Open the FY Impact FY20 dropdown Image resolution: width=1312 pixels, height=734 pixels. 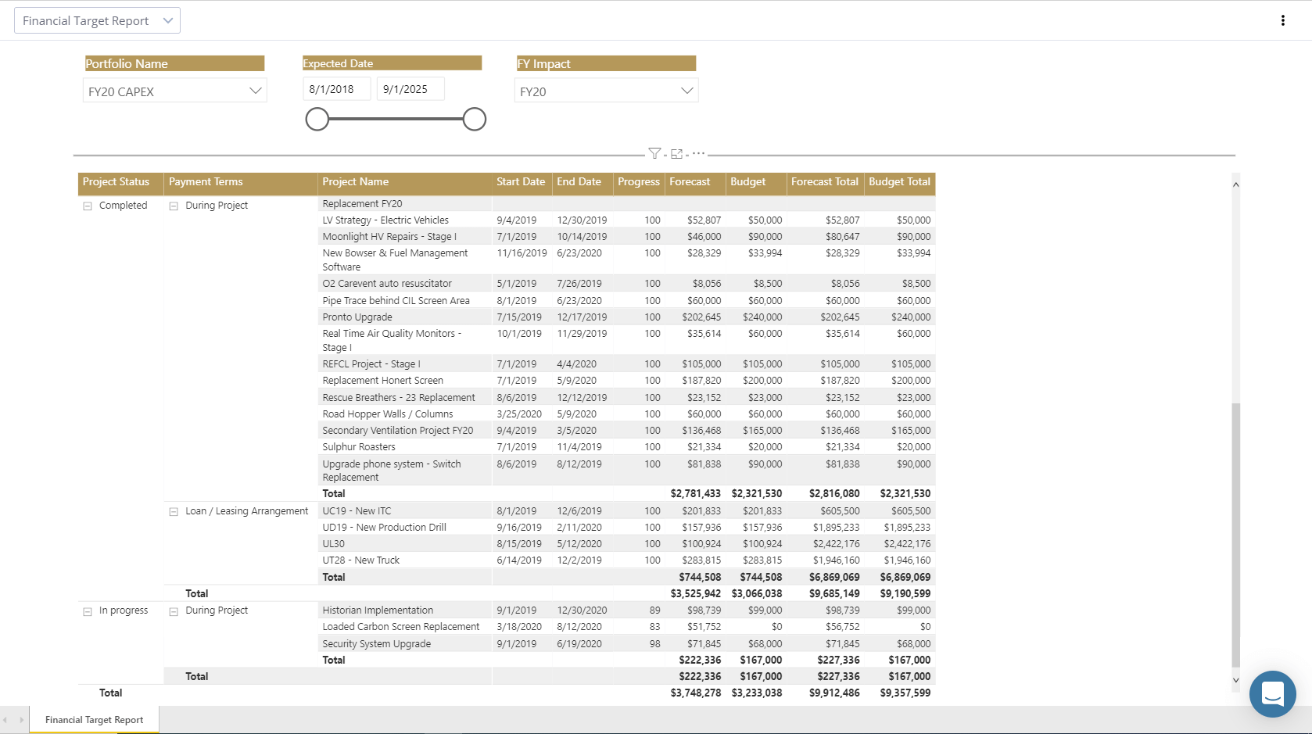pos(606,91)
